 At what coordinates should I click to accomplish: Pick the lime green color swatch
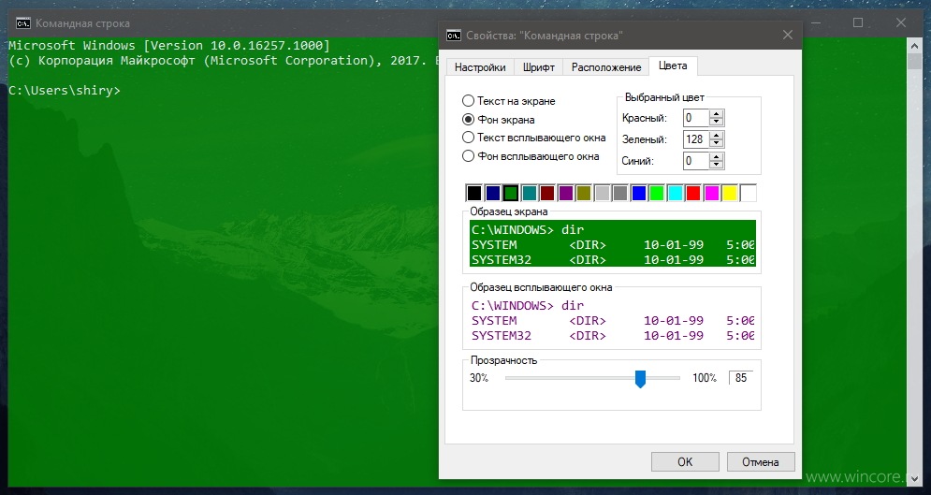[657, 193]
